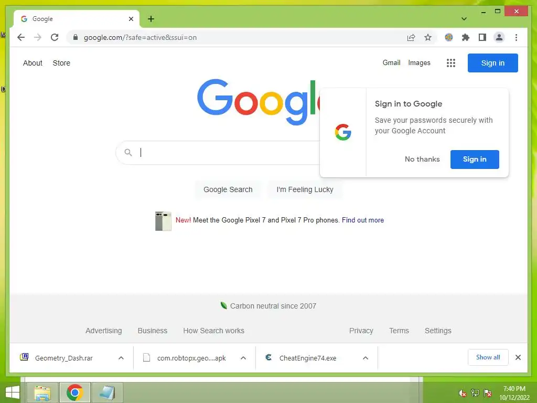Viewport: 537px width, 403px height.
Task: Click the apk download's blank file icon
Action: coord(147,357)
